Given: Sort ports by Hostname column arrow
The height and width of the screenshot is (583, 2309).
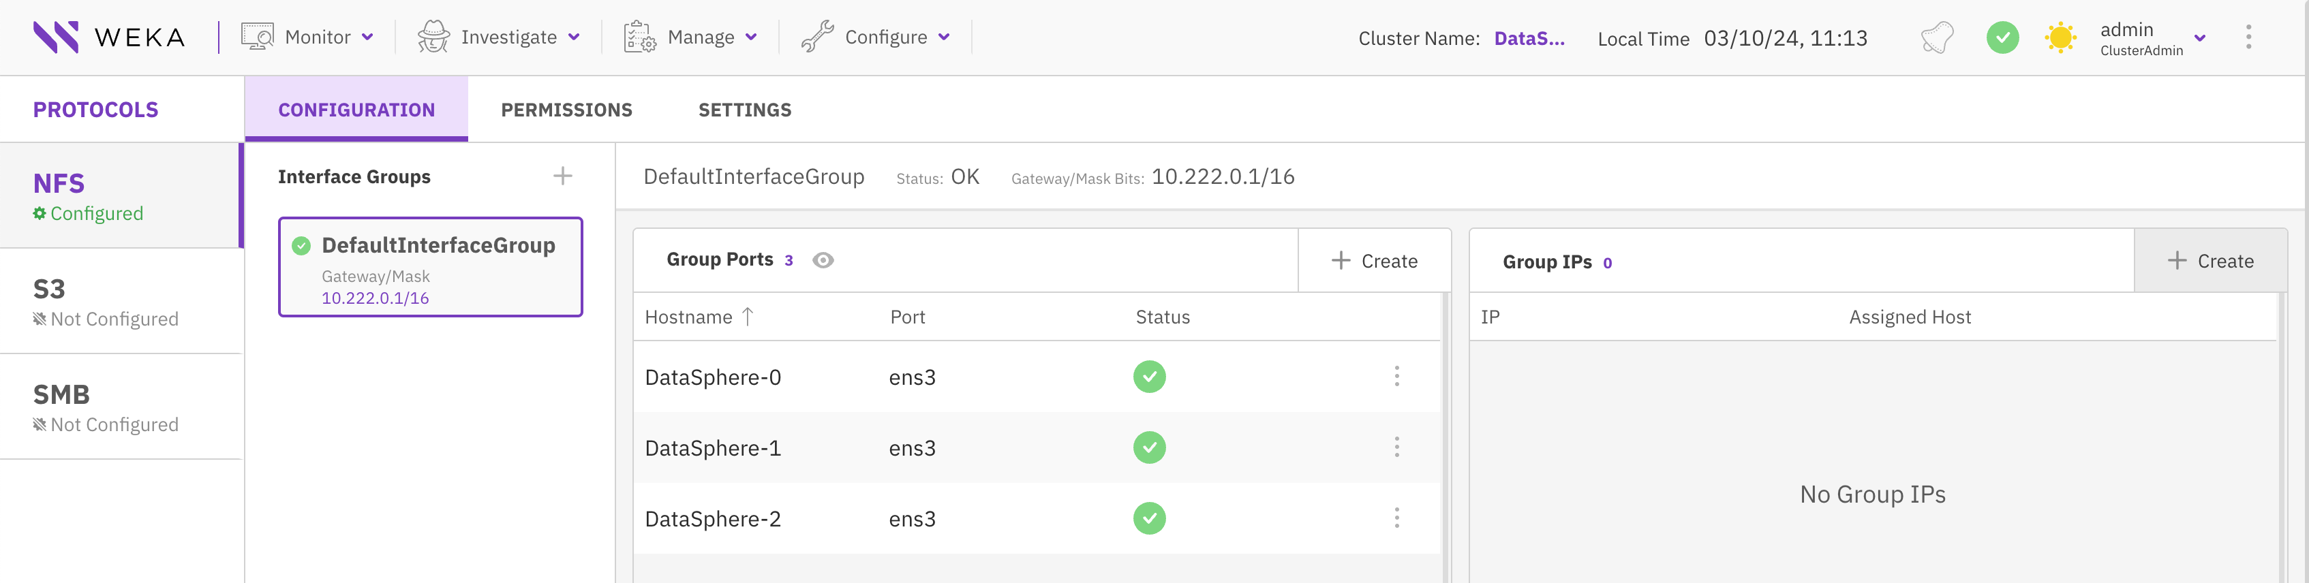Looking at the screenshot, I should [748, 317].
